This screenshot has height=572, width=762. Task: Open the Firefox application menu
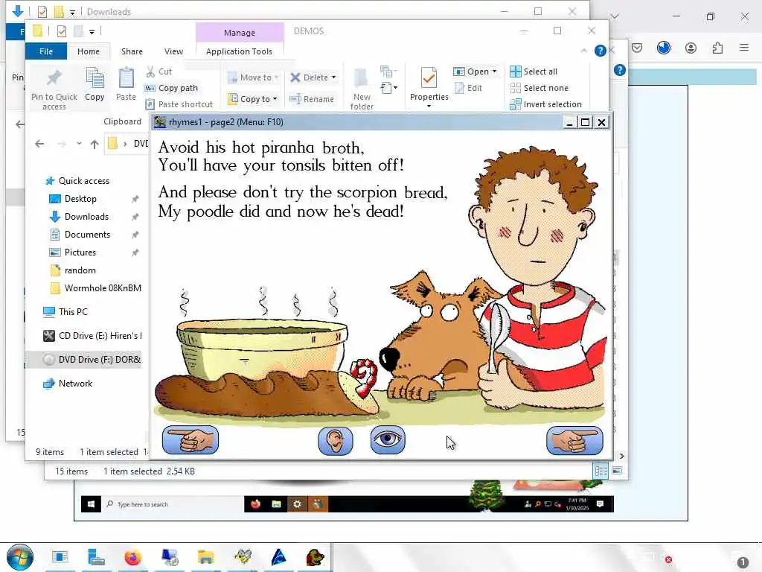tap(744, 48)
